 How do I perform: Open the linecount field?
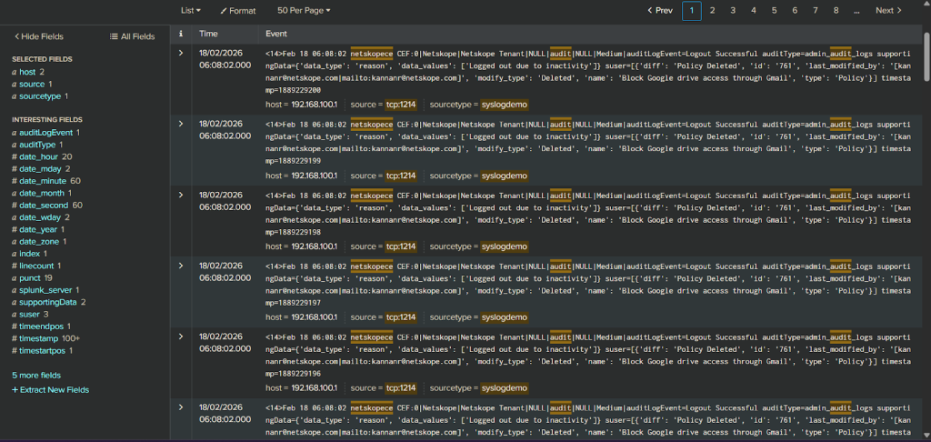36,266
